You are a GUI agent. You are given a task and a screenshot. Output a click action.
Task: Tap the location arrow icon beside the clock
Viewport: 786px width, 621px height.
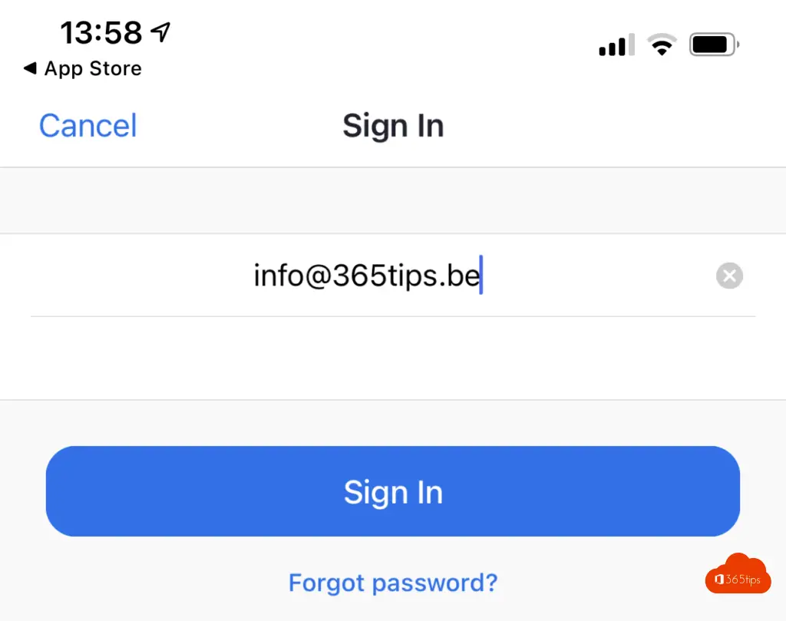(x=160, y=31)
